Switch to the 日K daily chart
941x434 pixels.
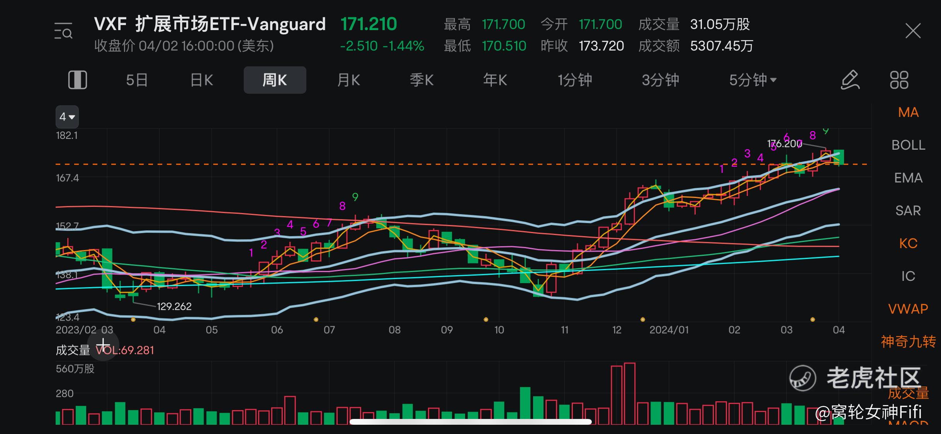202,80
